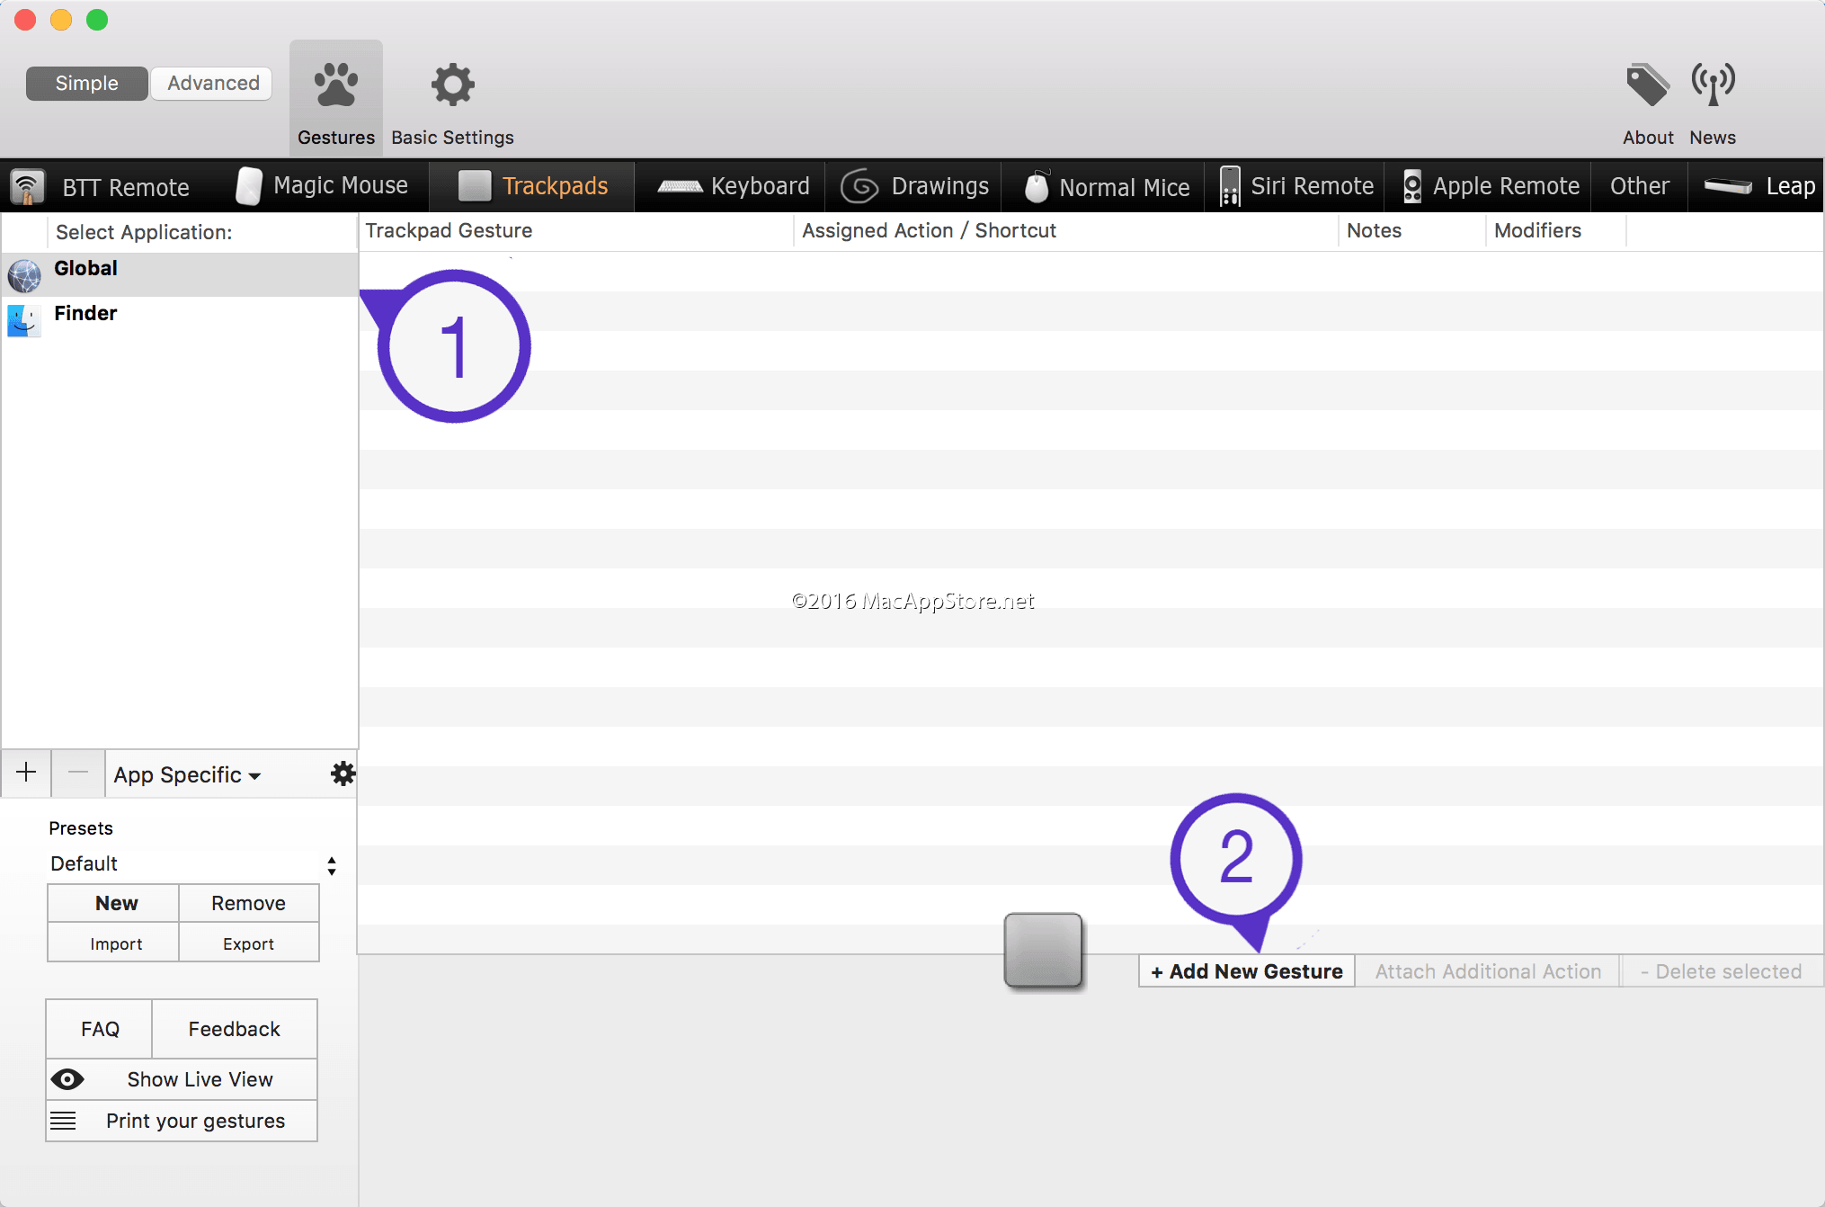Open the FAQ
Viewport: 1825px width, 1207px height.
(99, 1028)
